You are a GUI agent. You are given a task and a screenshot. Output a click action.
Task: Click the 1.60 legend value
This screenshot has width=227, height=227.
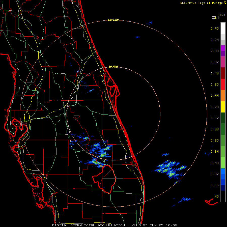tap(215, 84)
